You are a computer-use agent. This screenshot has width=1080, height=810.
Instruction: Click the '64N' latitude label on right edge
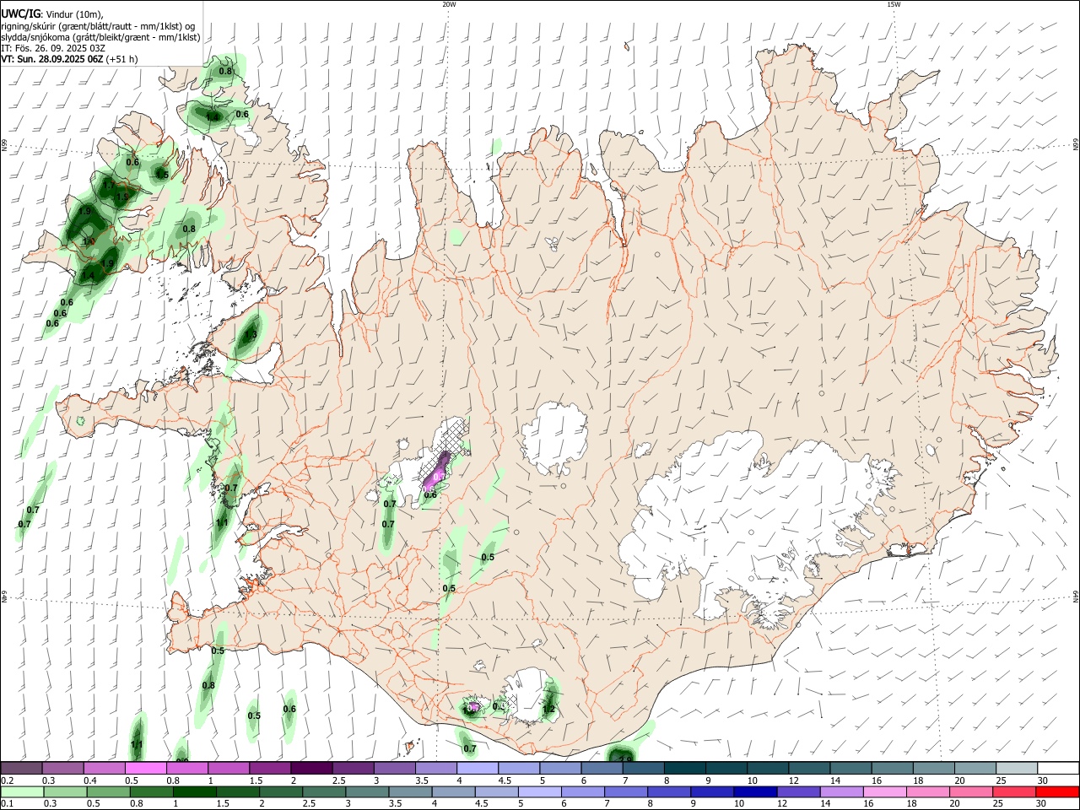[x=1076, y=597]
